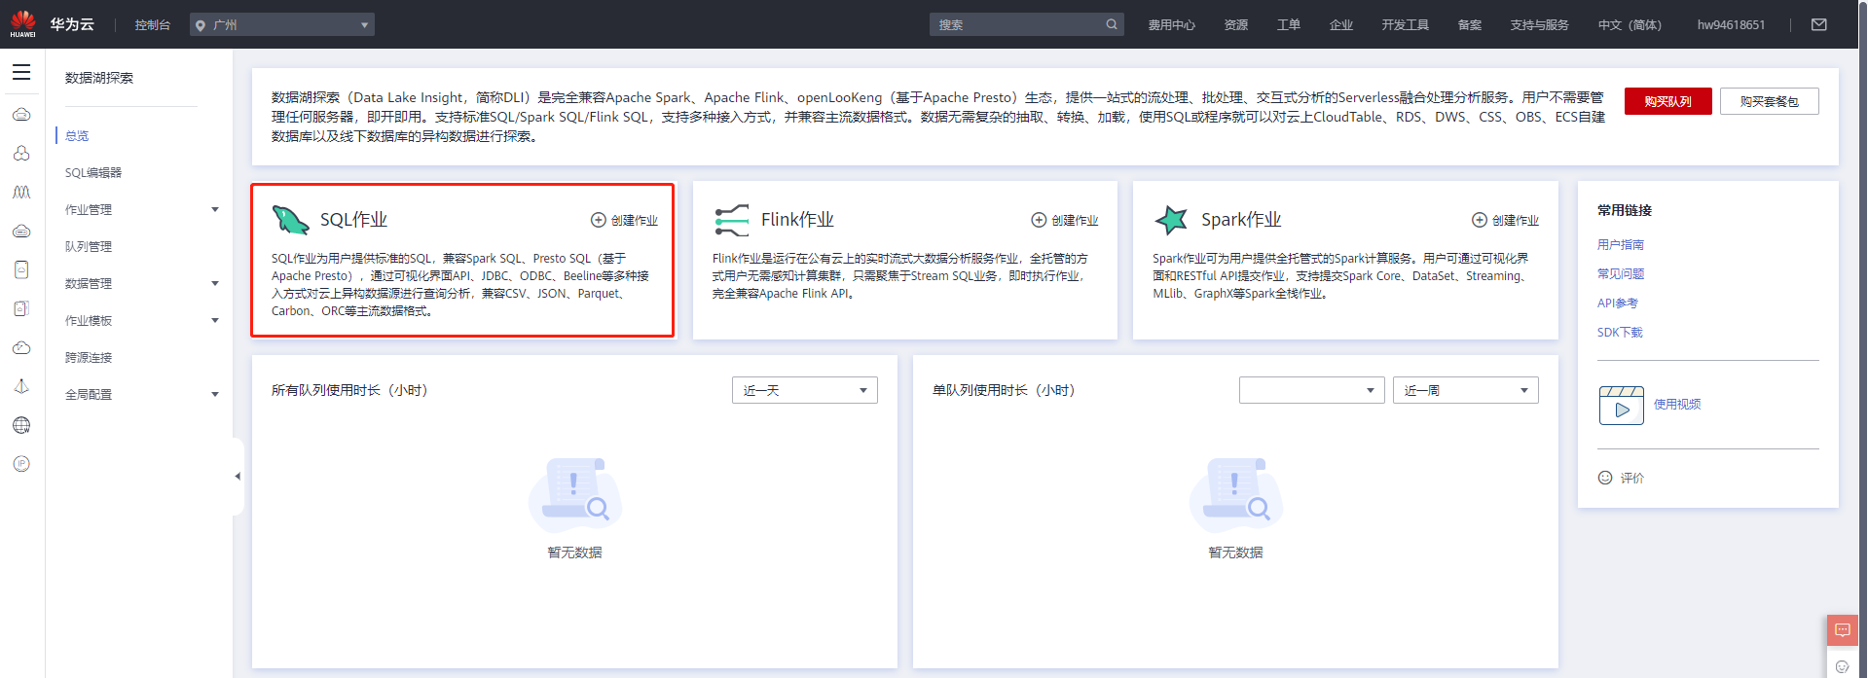This screenshot has width=1868, height=678.
Task: Open the 常见问题 link
Action: click(1621, 274)
